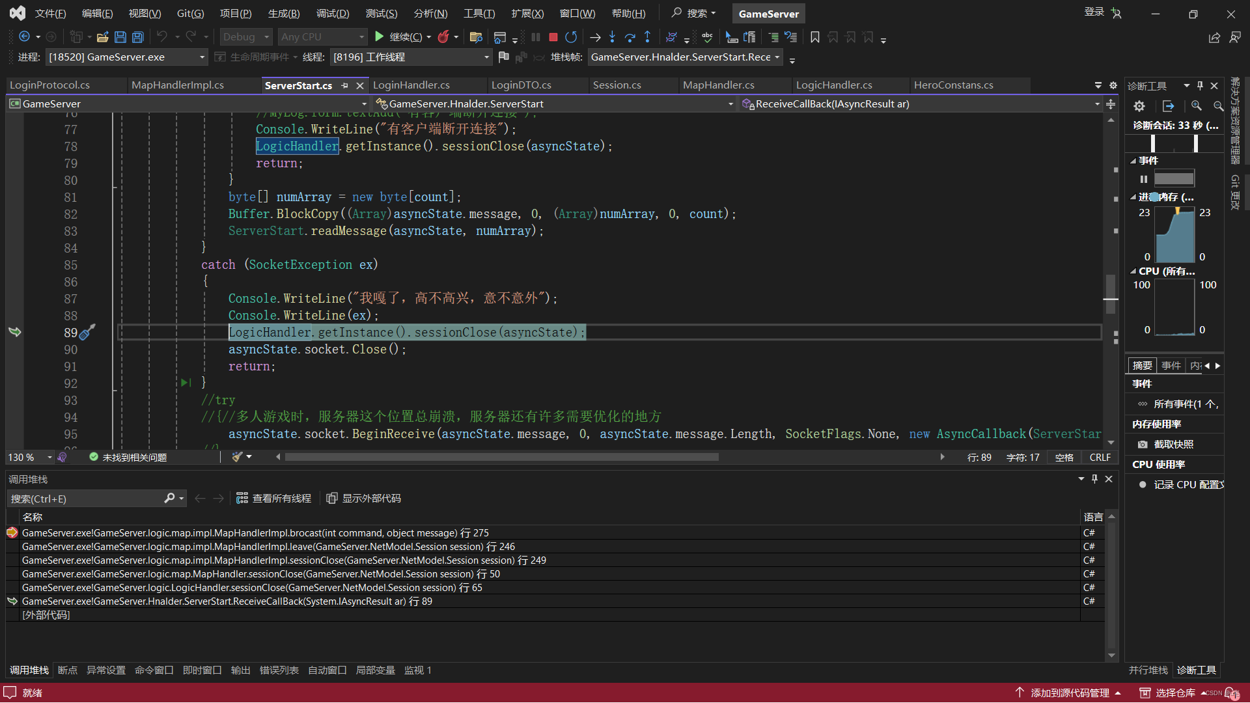Expand the zoom level 130 % dropdown
Image resolution: width=1250 pixels, height=703 pixels.
(49, 458)
